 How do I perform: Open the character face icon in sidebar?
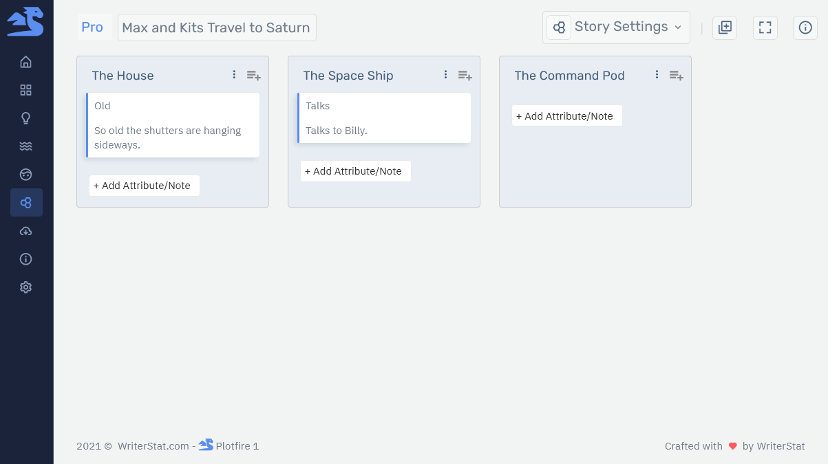[x=26, y=174]
